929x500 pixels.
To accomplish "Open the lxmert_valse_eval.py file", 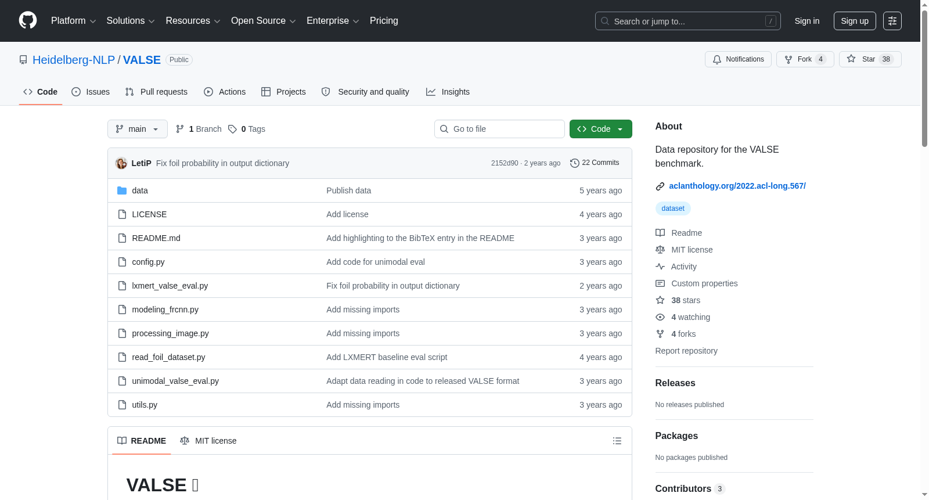I will [x=170, y=286].
